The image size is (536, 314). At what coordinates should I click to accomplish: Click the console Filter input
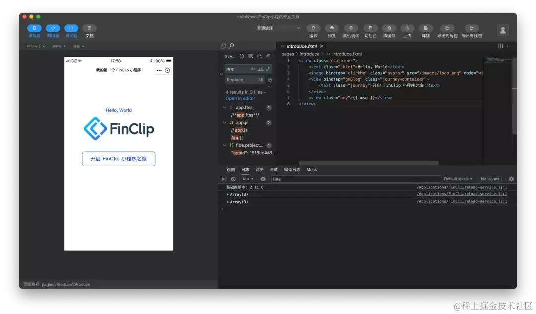355,179
